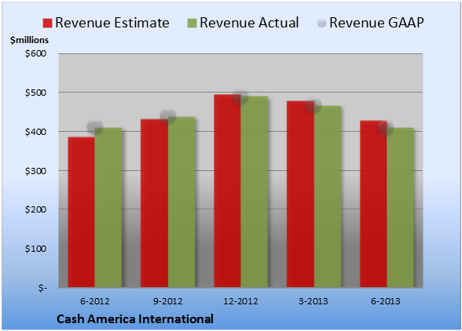Select the red estimate bar for 6-2013
This screenshot has width=462, height=331.
click(x=374, y=204)
